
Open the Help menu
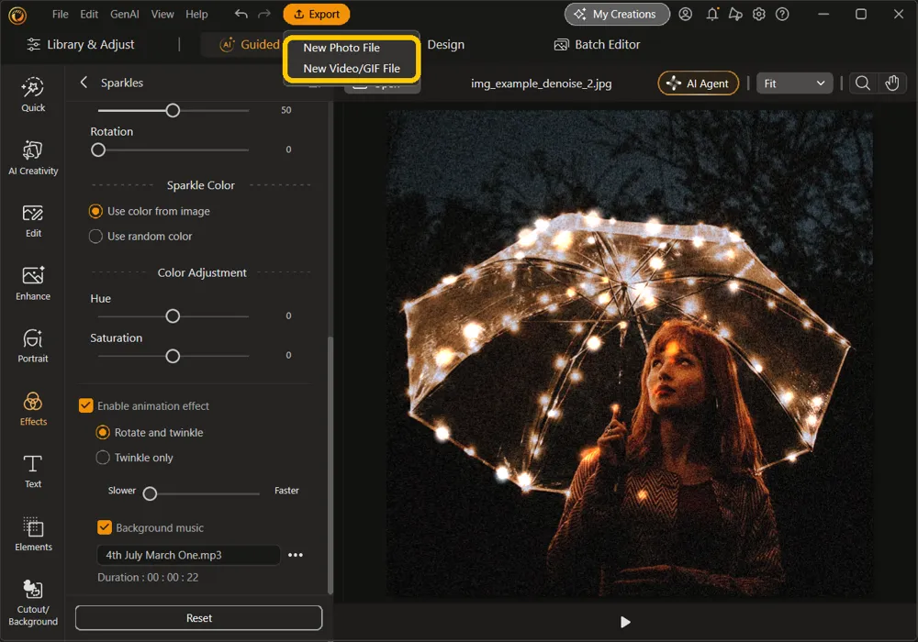tap(196, 14)
